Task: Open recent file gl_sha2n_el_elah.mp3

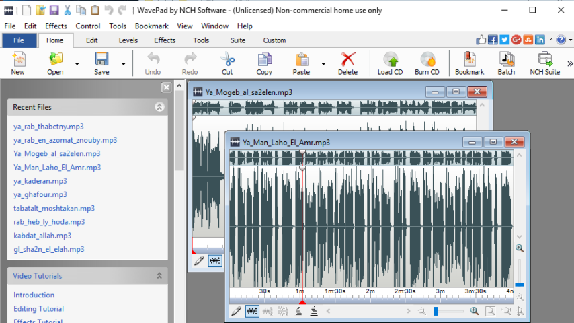Action: pos(49,249)
